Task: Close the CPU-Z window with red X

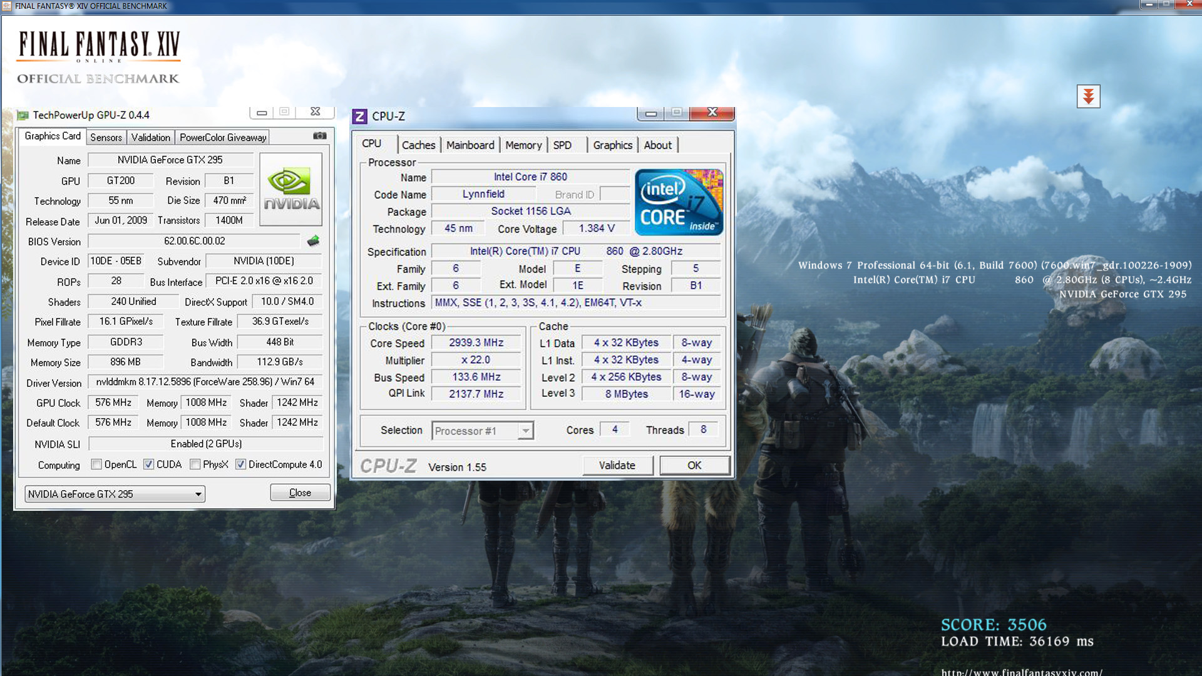Action: pyautogui.click(x=712, y=113)
